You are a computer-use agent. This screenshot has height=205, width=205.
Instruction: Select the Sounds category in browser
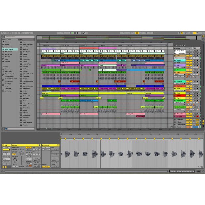click(7, 42)
